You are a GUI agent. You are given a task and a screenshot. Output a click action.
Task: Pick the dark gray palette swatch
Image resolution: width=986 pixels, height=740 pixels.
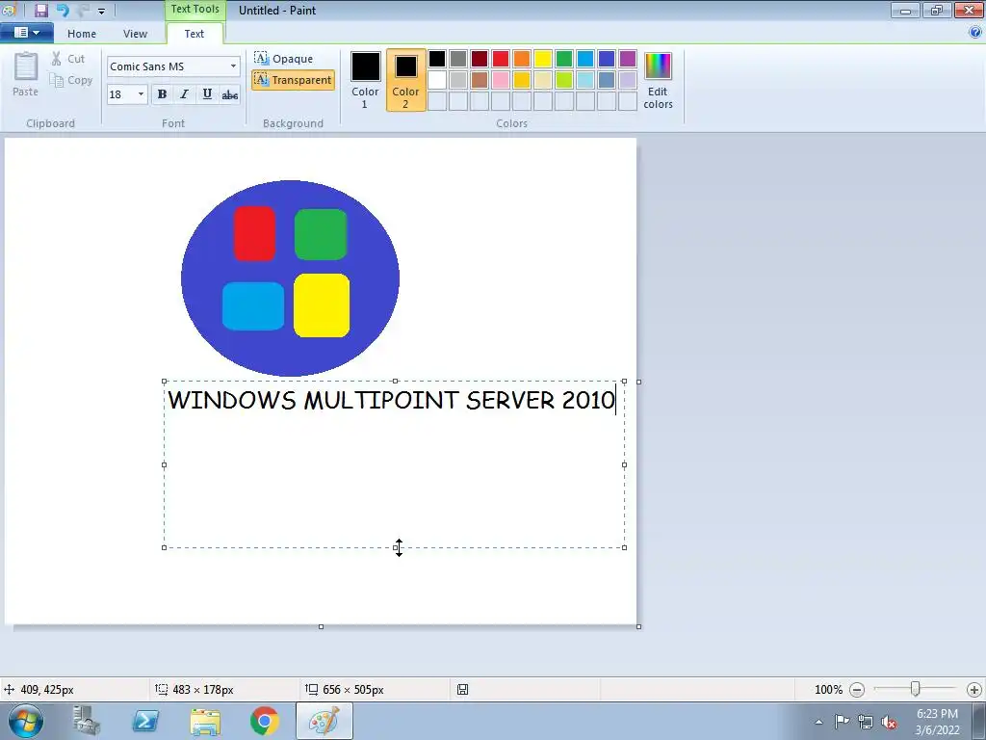(x=458, y=59)
